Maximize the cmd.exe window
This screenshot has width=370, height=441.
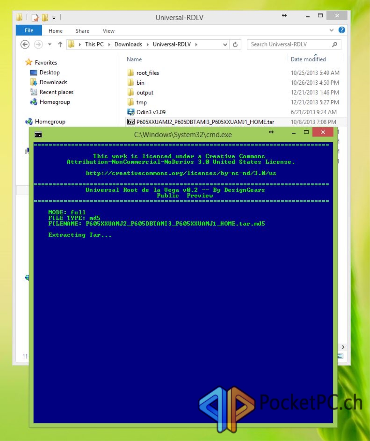306,132
